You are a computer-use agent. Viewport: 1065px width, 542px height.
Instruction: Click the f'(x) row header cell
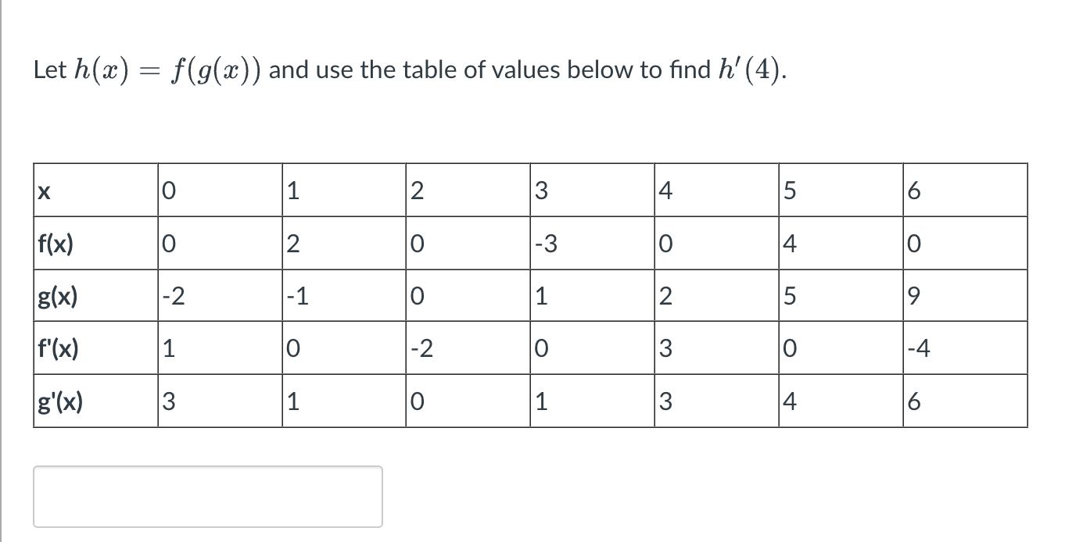click(x=57, y=348)
